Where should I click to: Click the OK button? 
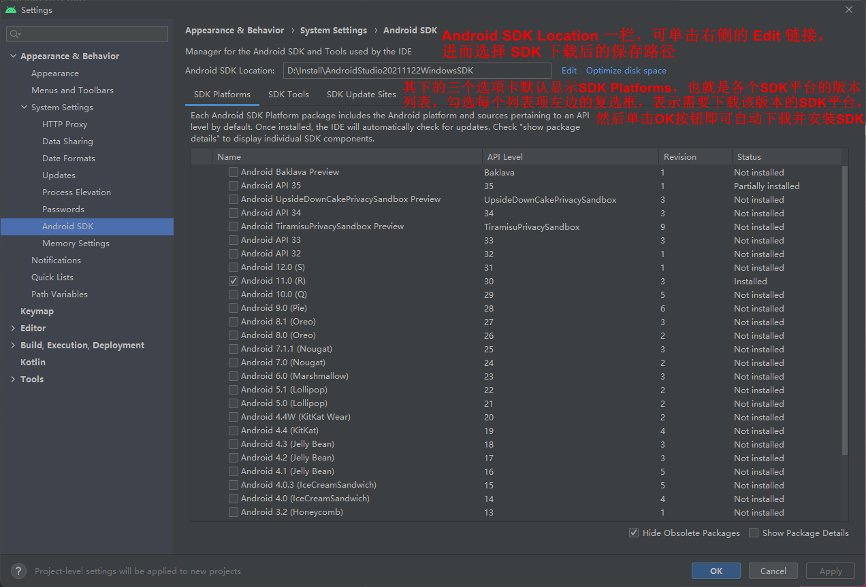tap(716, 571)
